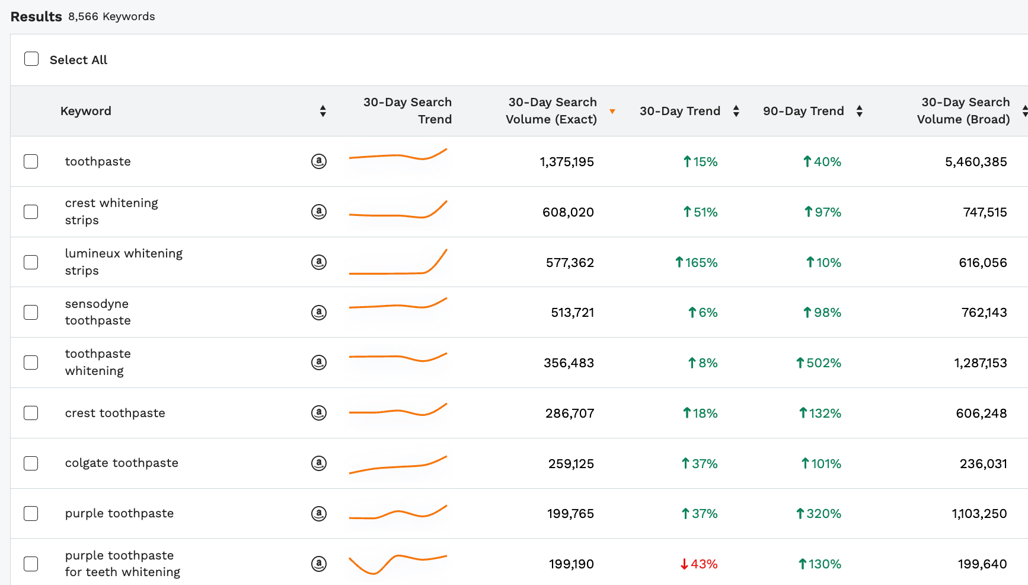Click broad volume 199,640

982,564
